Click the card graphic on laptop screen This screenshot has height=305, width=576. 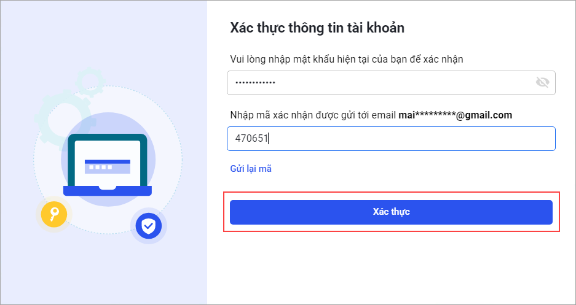pyautogui.click(x=108, y=166)
